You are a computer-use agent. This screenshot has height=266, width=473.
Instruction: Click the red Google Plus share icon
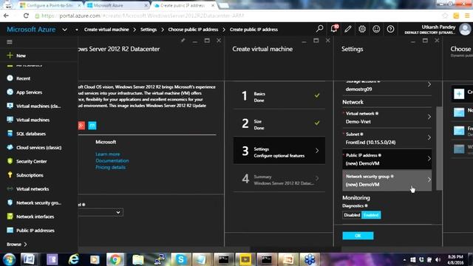click(81, 126)
